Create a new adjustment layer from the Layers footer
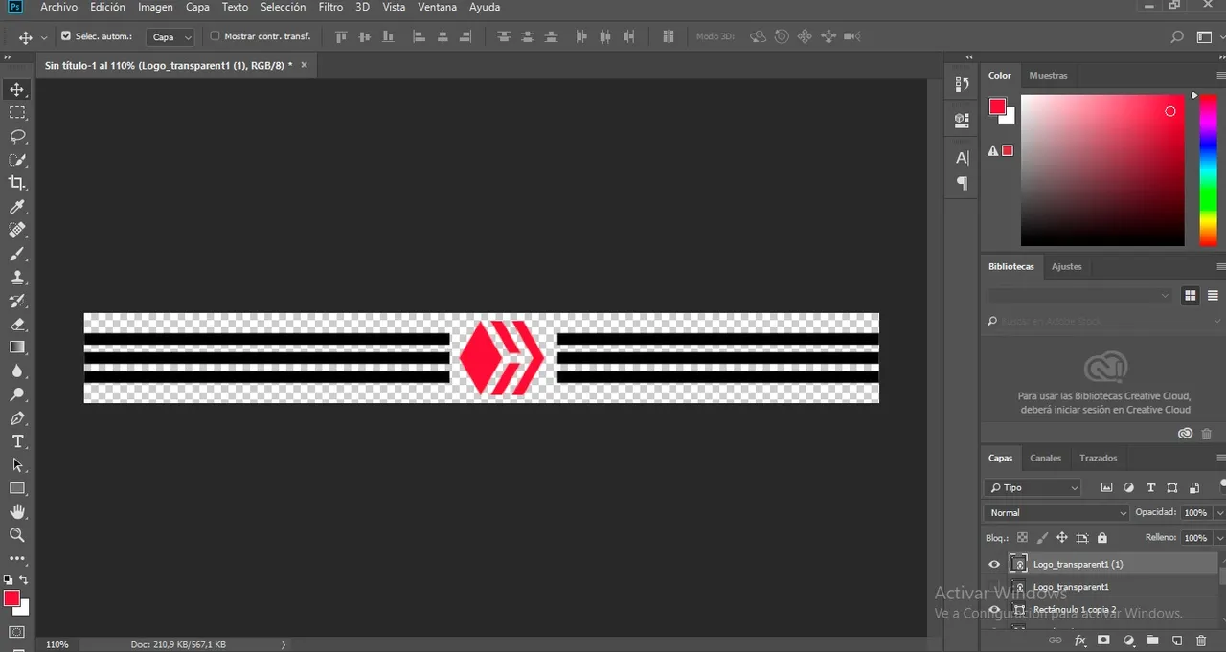 coord(1128,641)
